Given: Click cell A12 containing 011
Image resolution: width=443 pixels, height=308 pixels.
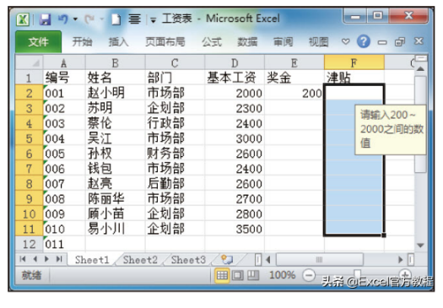Looking at the screenshot, I should click(x=64, y=244).
